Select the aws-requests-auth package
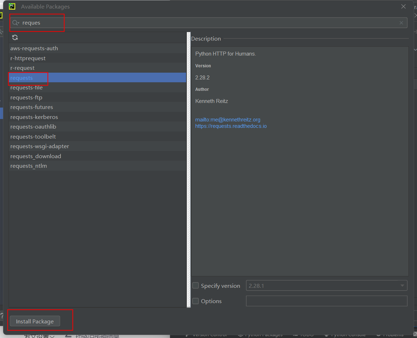Image resolution: width=417 pixels, height=338 pixels. (97, 48)
